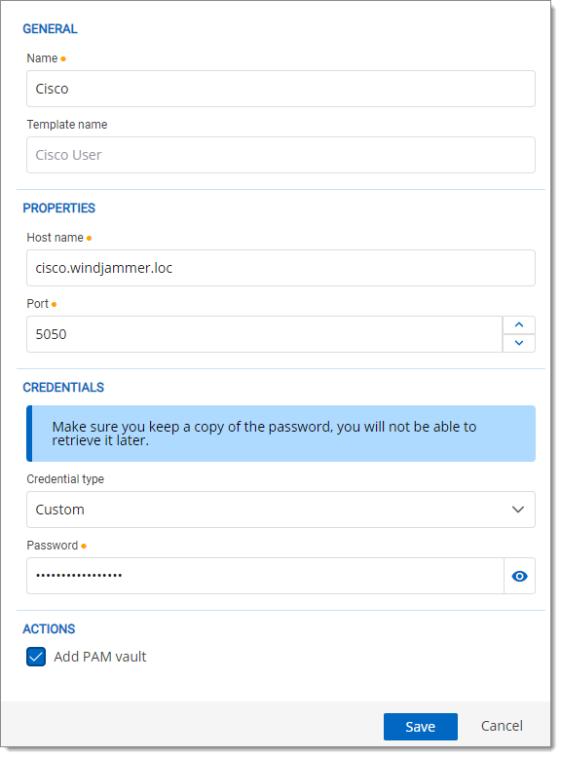This screenshot has width=561, height=757.
Task: Click into the Port field showing 5050
Action: [265, 334]
